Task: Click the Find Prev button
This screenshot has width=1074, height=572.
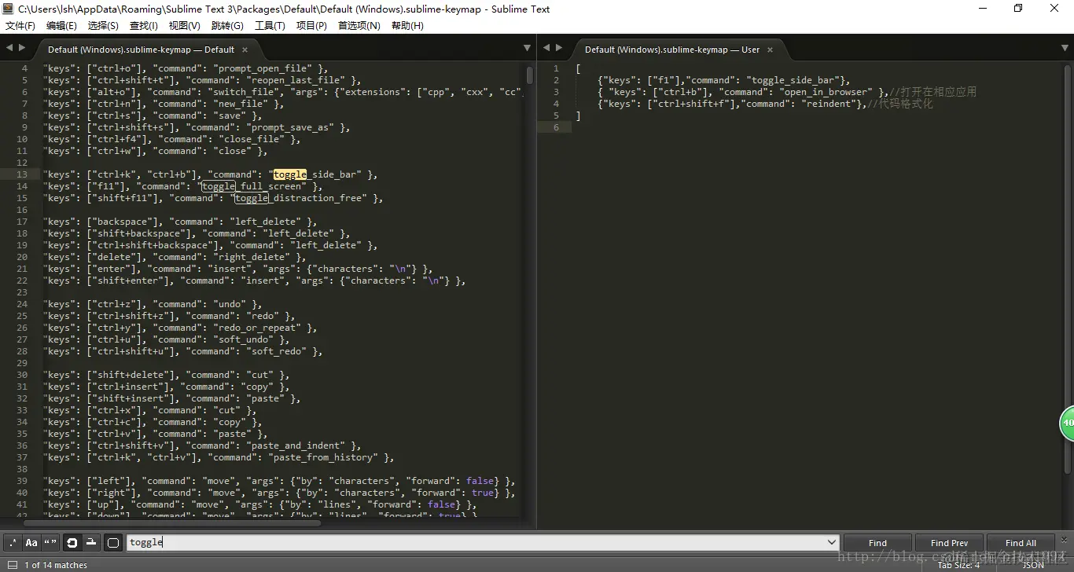Action: (x=949, y=543)
